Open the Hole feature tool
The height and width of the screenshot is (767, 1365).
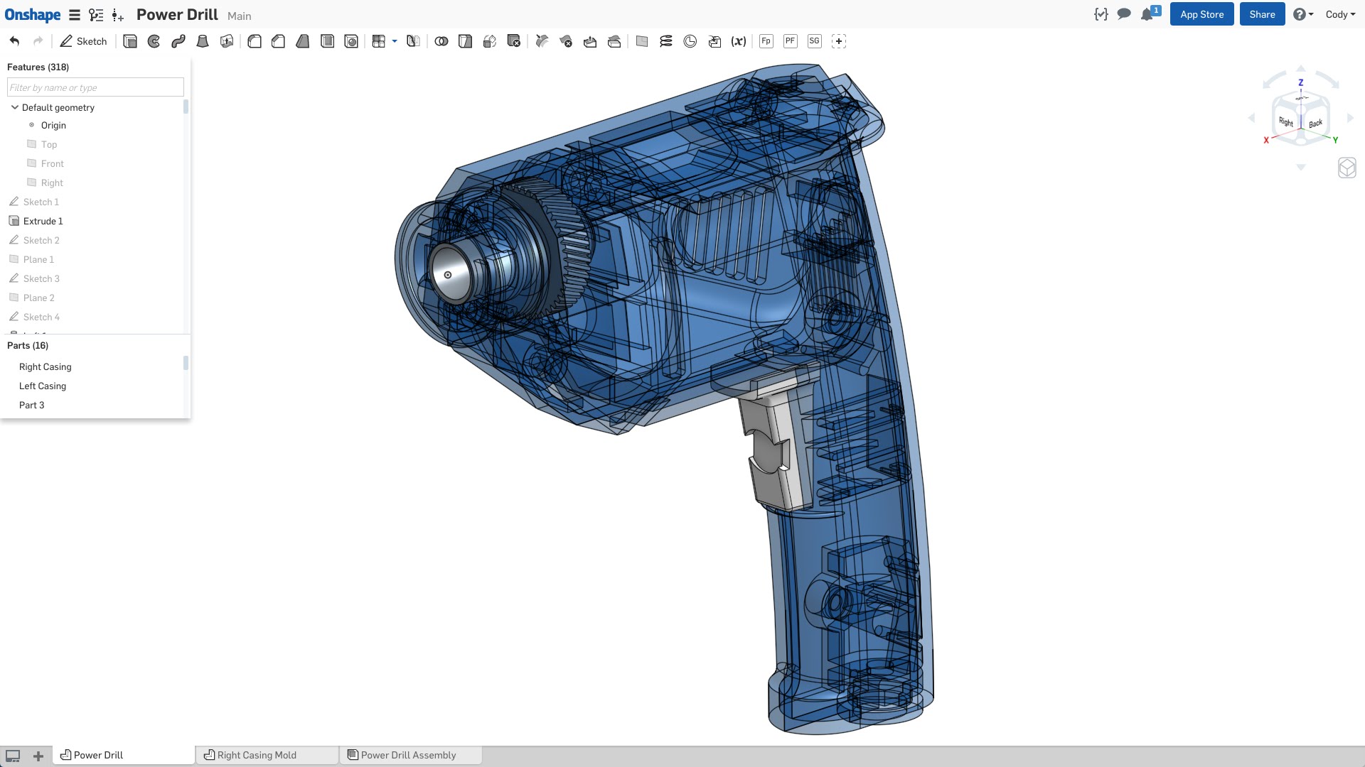point(351,41)
